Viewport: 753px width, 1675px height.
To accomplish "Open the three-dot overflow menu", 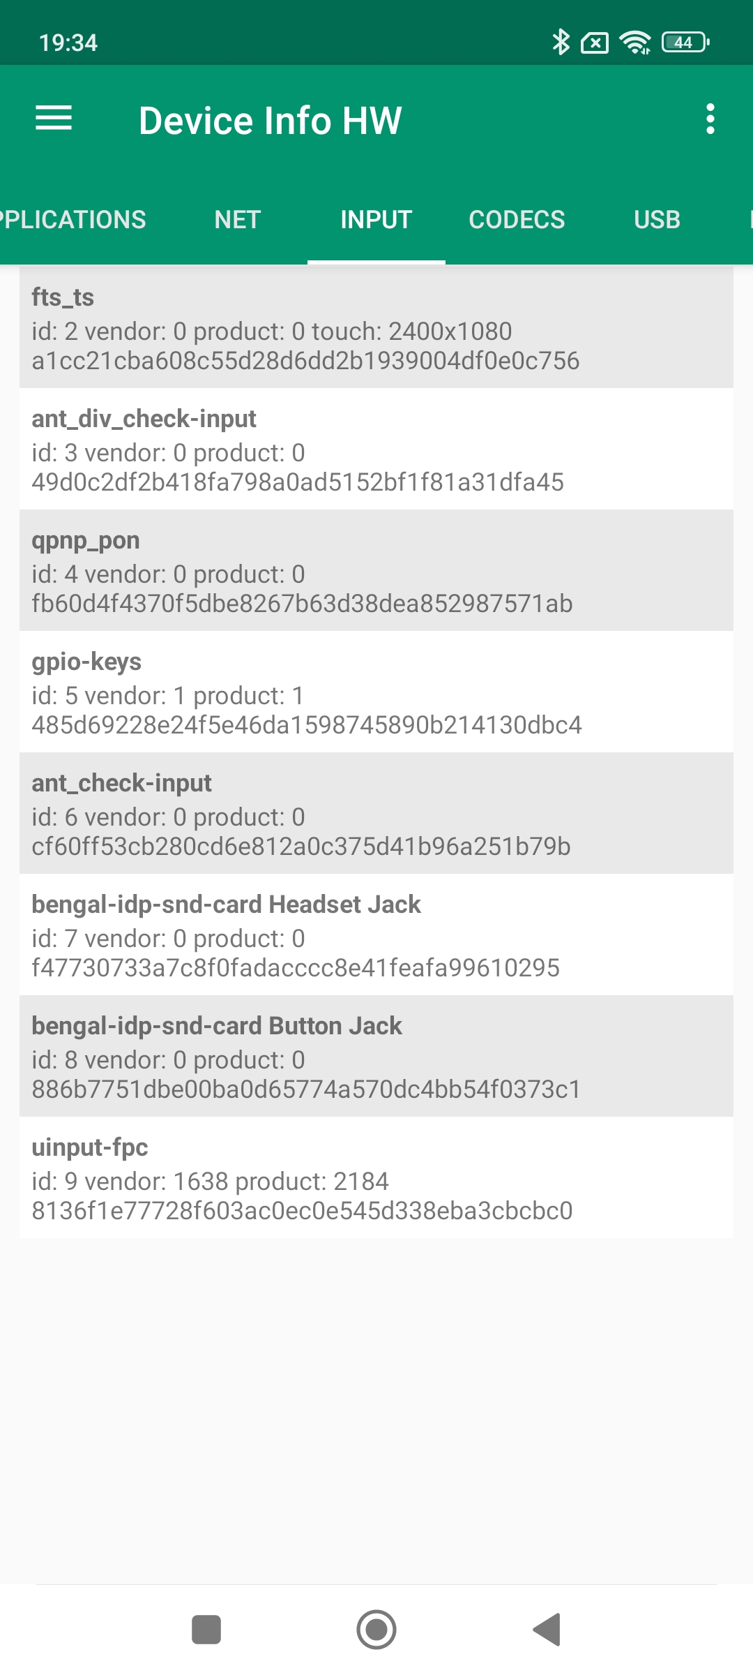I will [710, 119].
